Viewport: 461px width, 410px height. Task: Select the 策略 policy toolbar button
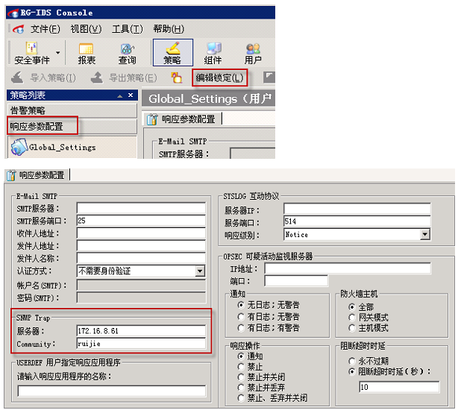172,53
